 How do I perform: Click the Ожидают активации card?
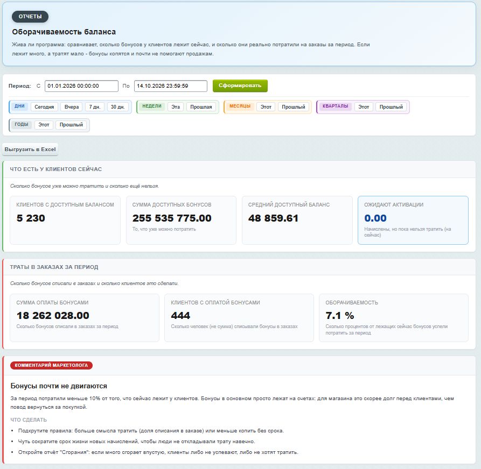[413, 221]
